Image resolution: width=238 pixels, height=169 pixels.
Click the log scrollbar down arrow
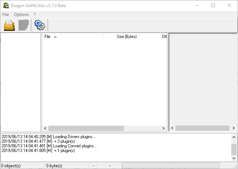pyautogui.click(x=234, y=158)
